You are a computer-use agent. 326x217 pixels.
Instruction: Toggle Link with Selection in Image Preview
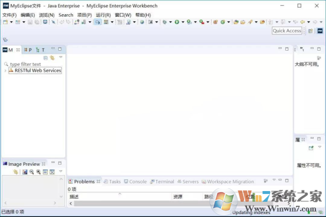click(15, 172)
